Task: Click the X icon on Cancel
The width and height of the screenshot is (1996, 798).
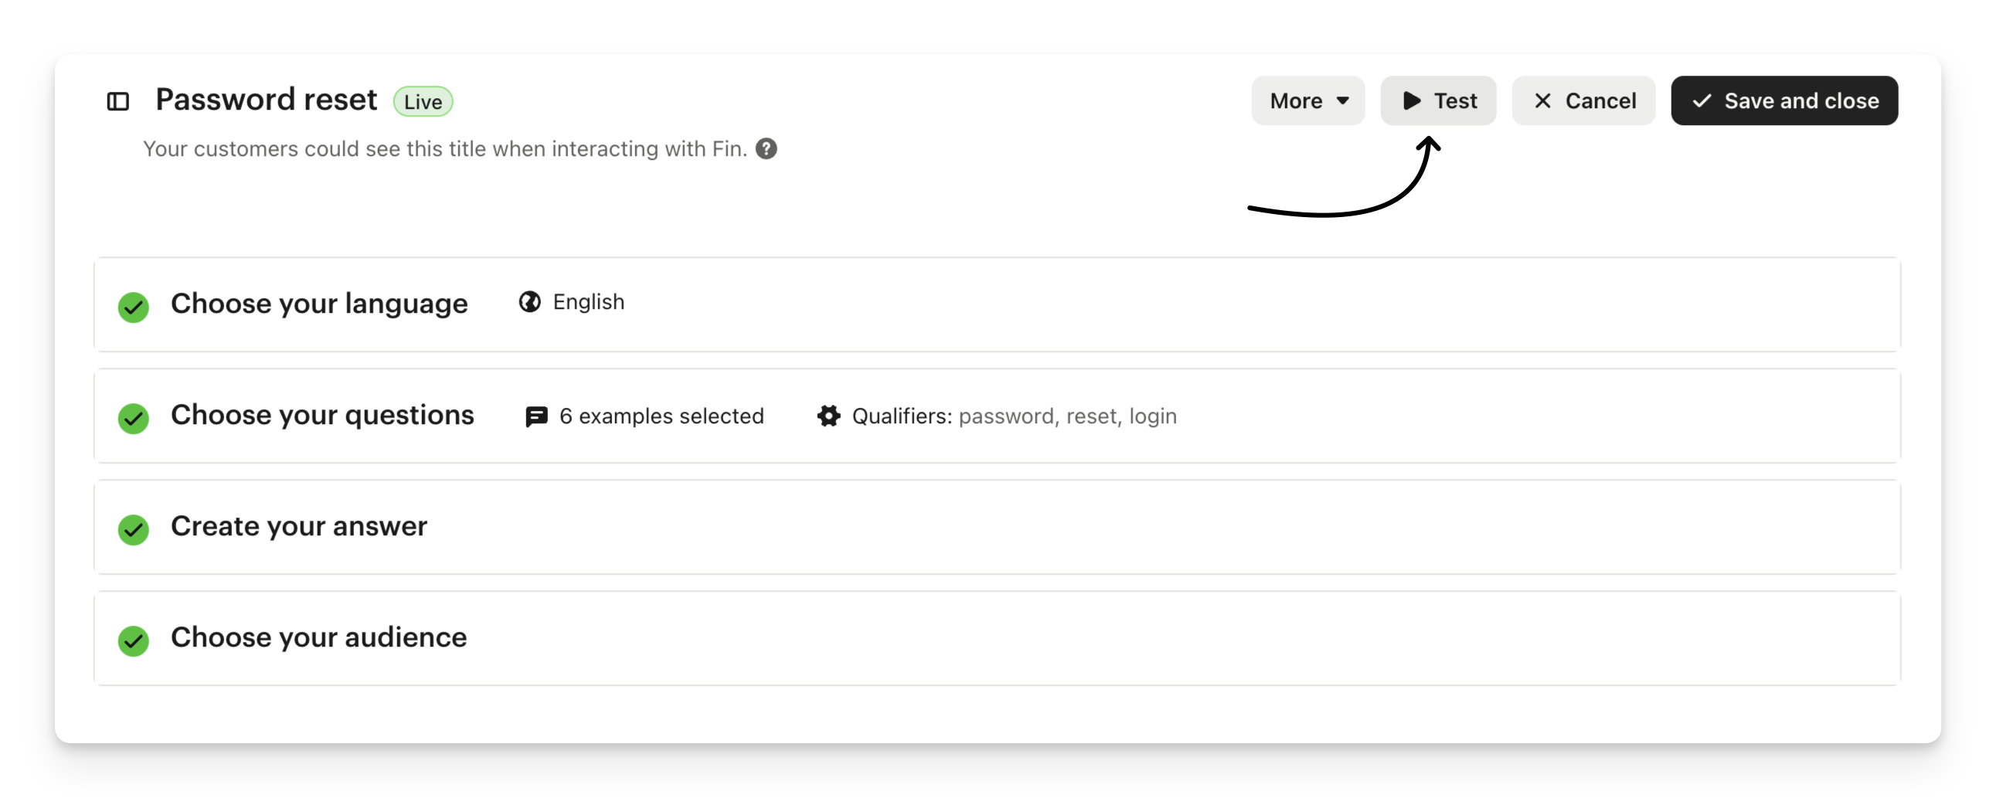Action: 1542,100
